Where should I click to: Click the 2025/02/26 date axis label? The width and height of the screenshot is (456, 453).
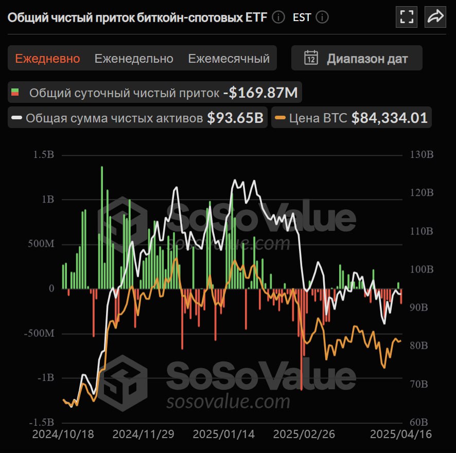[x=304, y=434]
